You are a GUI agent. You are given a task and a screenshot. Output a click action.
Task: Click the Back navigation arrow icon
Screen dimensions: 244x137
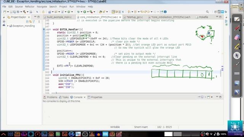pos(148,12)
